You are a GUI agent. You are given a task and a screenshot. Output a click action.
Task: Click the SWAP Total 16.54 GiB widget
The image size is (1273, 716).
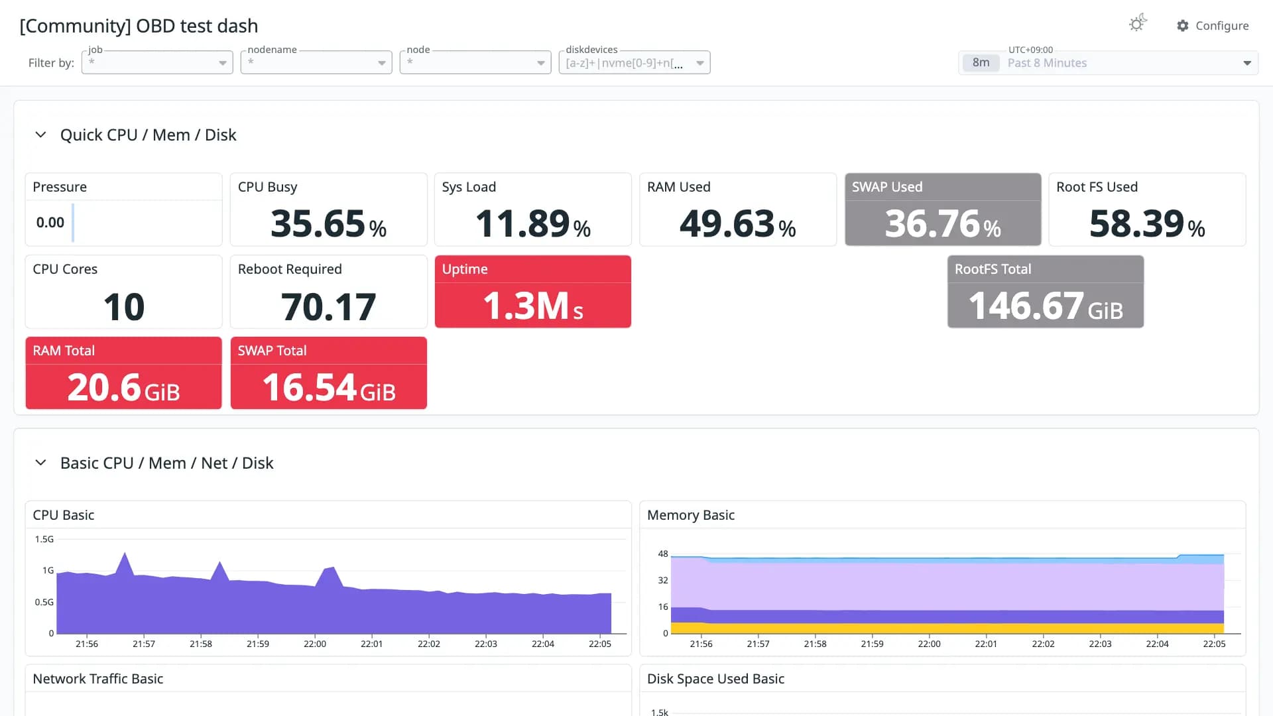328,373
